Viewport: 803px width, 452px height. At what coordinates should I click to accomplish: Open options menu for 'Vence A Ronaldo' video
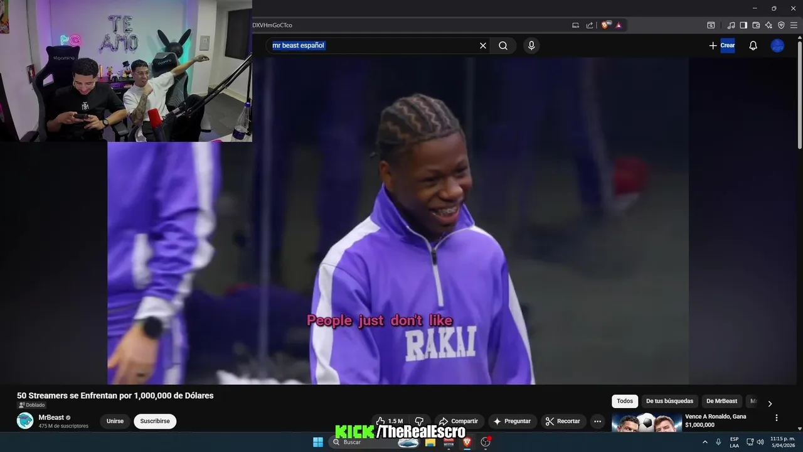pyautogui.click(x=776, y=417)
